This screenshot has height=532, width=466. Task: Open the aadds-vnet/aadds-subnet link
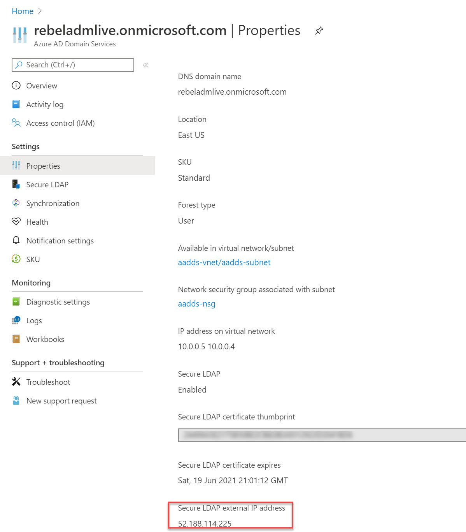click(224, 262)
